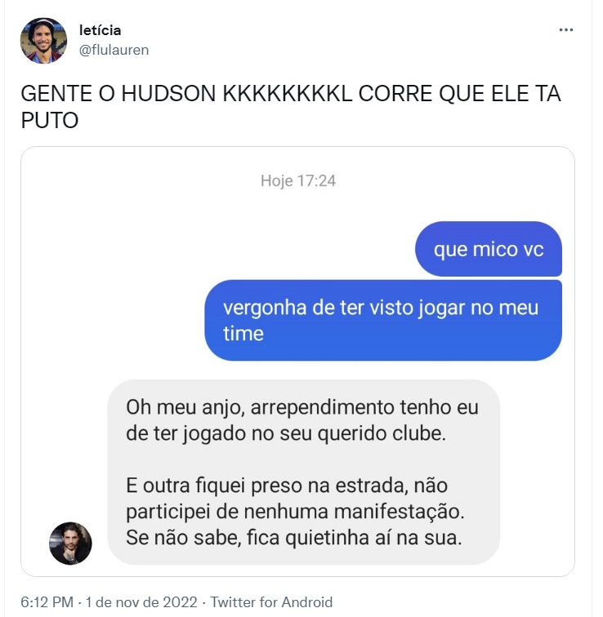Click the line 'de ter jogado no seu querido clube'
Image resolution: width=603 pixels, height=617 pixels.
coord(286,433)
